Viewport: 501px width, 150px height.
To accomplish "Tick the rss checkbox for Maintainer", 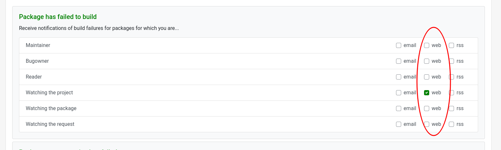I will click(451, 45).
